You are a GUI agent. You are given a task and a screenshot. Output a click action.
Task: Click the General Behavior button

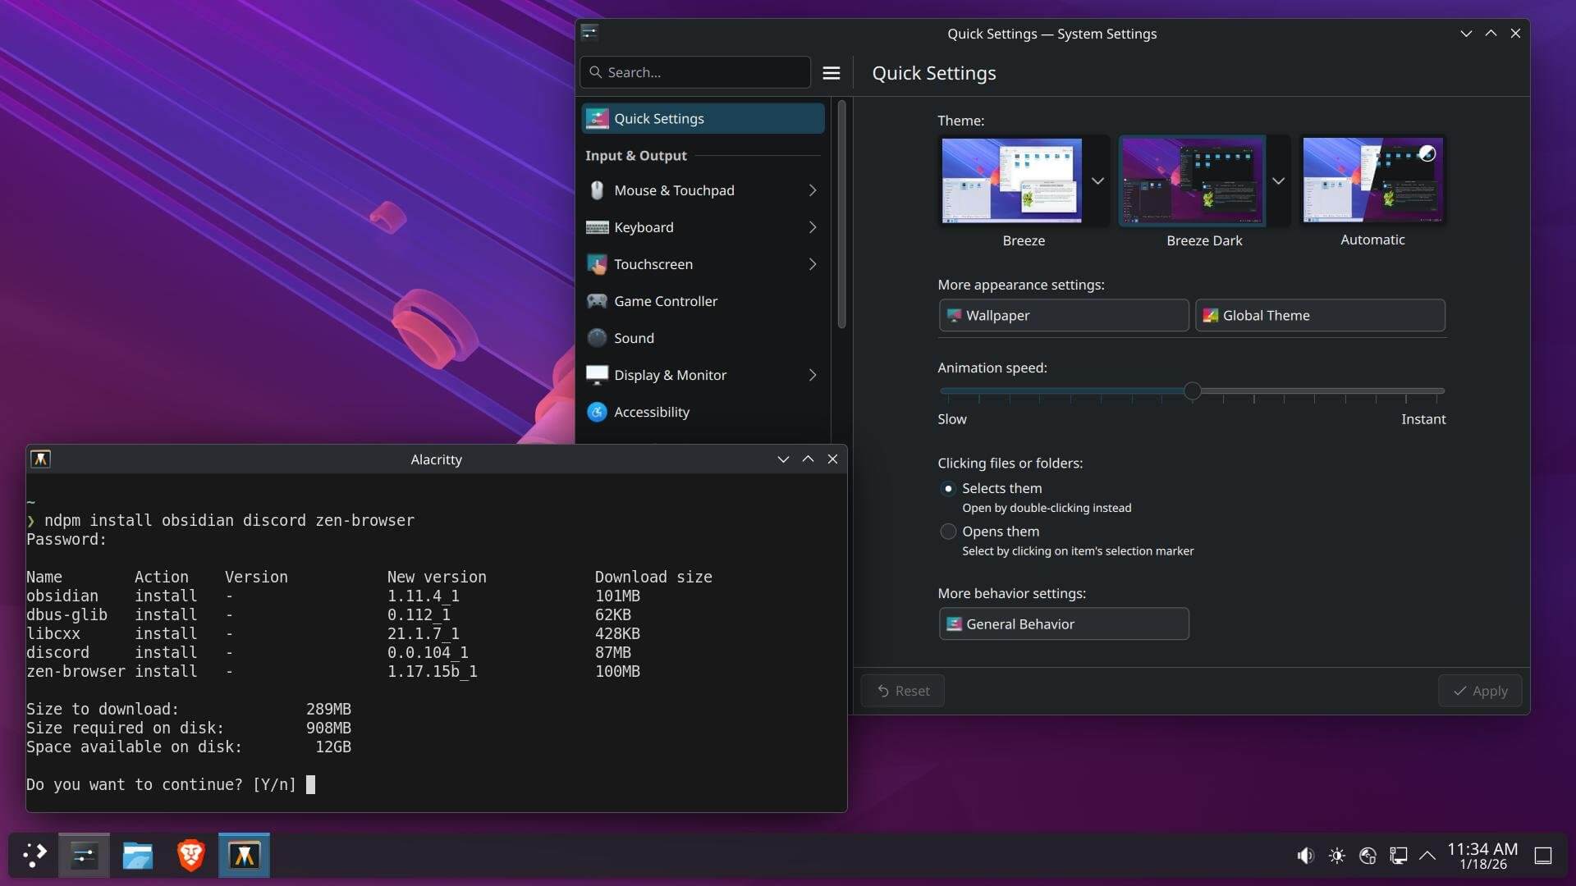pyautogui.click(x=1063, y=624)
